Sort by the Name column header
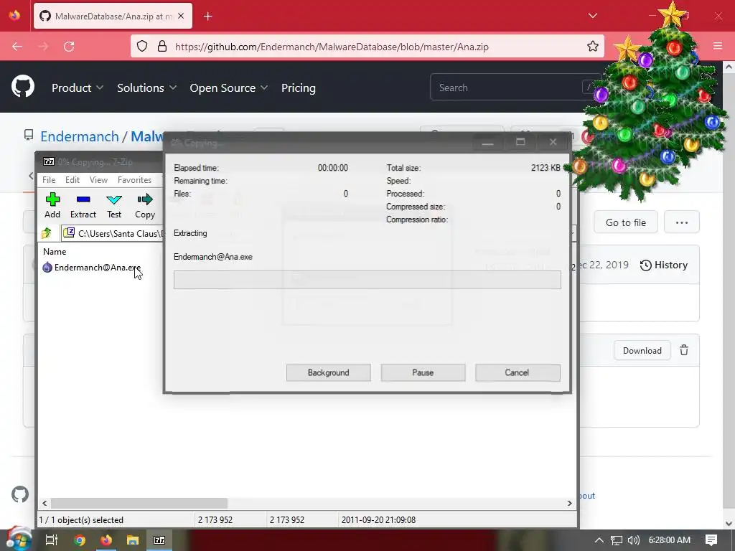The width and height of the screenshot is (735, 551). [55, 252]
